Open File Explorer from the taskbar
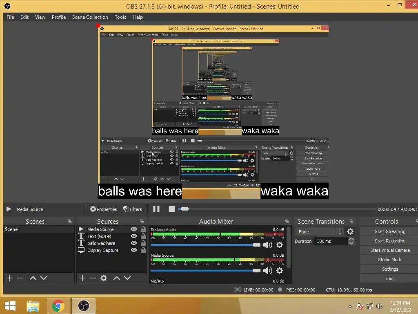This screenshot has width=418, height=314. coord(33,306)
